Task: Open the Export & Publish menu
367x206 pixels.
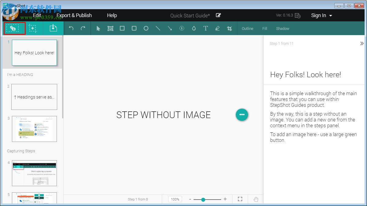Action: [x=74, y=15]
